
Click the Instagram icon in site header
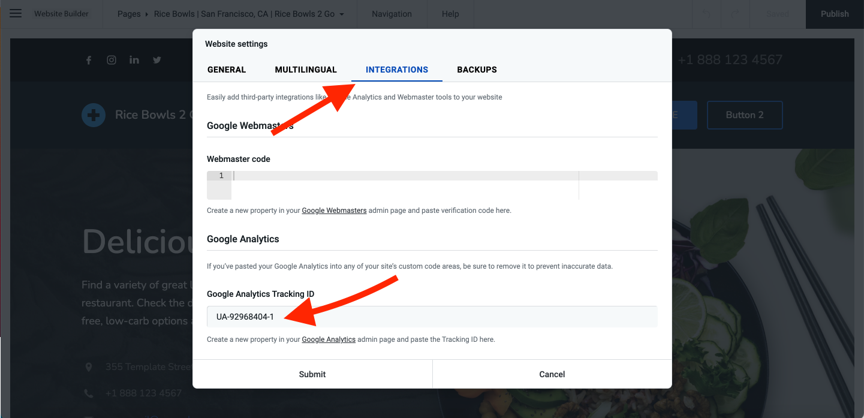coord(112,60)
